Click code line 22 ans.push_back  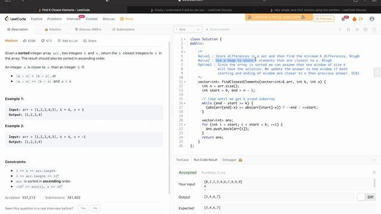click(x=227, y=129)
